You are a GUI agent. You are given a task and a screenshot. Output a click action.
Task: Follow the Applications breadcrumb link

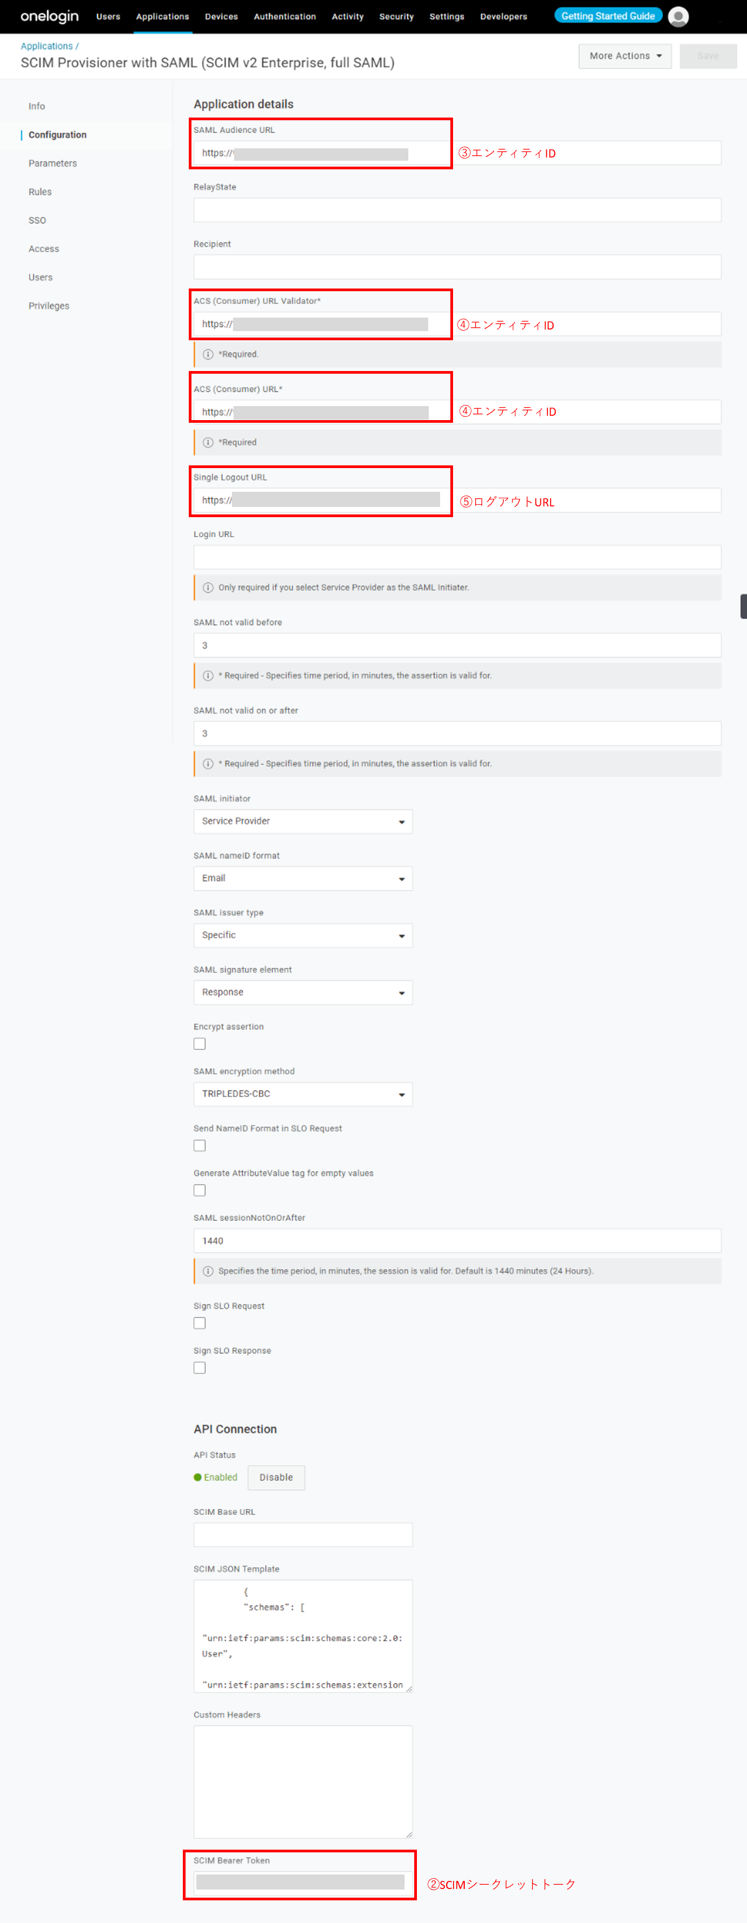(46, 46)
